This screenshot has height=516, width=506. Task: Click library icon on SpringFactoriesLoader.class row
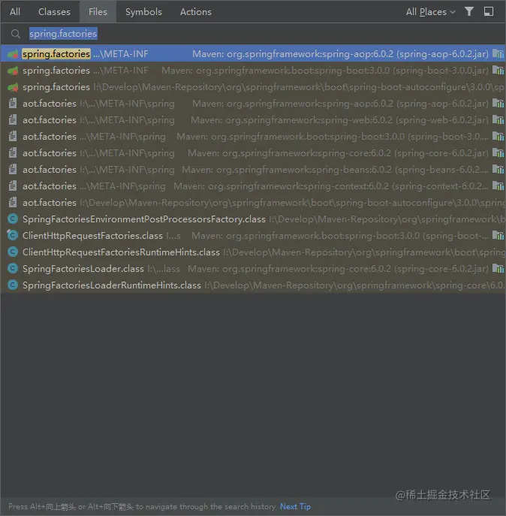(498, 269)
